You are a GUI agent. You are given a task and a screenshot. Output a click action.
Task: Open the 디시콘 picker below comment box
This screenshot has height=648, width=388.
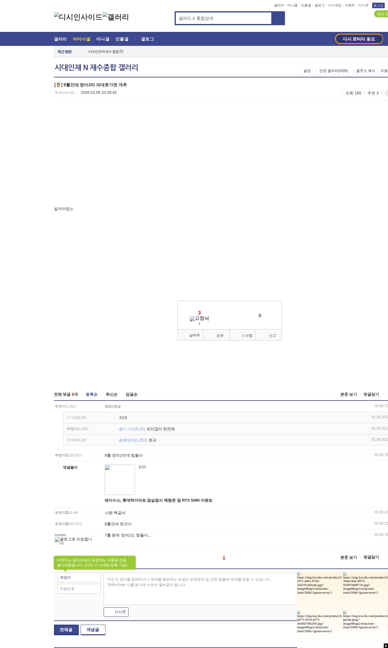pyautogui.click(x=116, y=612)
